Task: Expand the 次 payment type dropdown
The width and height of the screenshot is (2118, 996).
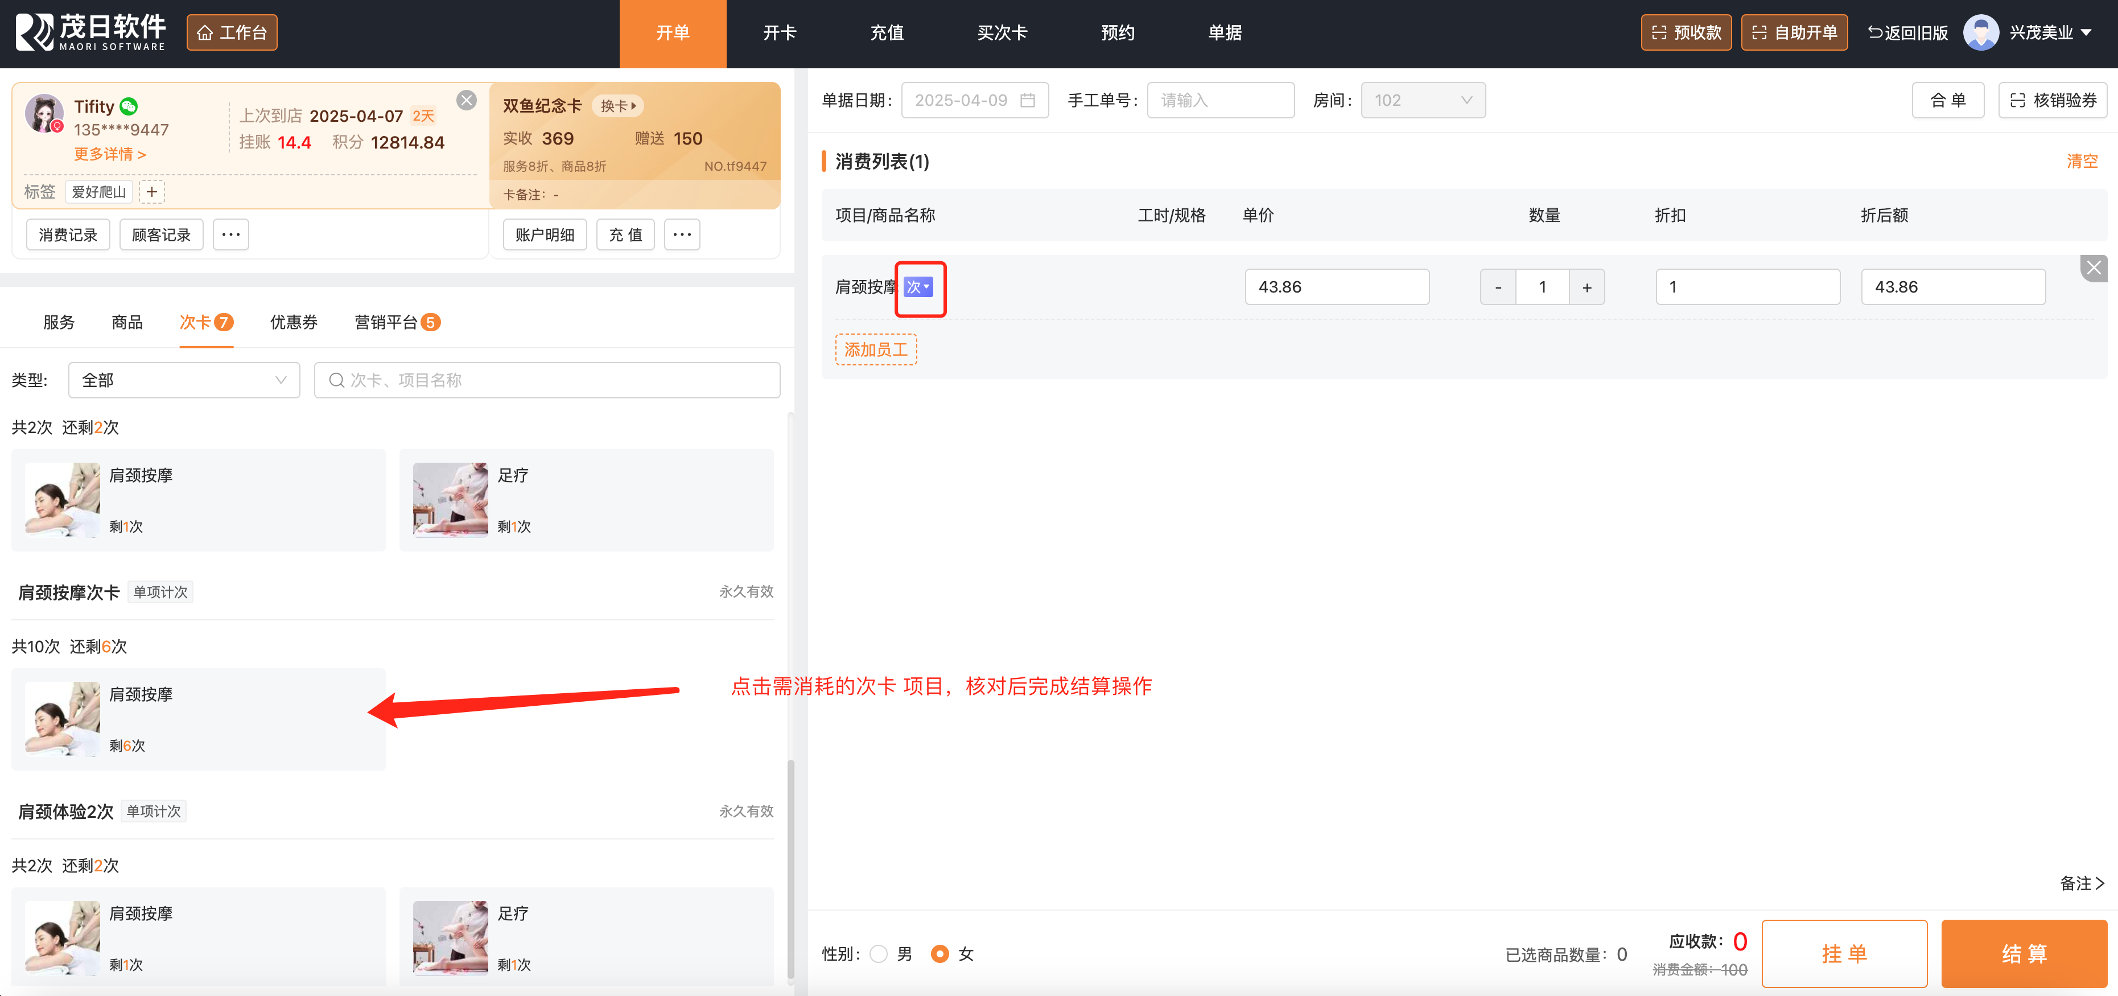Action: tap(918, 287)
